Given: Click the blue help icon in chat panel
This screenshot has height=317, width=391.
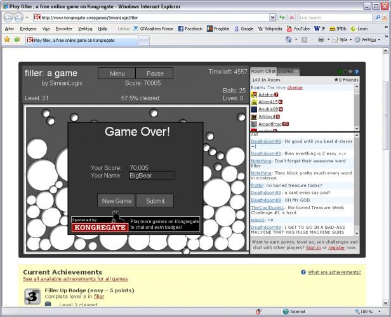Looking at the screenshot, I should pyautogui.click(x=357, y=72).
